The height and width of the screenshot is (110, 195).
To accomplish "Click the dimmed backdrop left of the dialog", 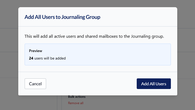I will point(9,53).
